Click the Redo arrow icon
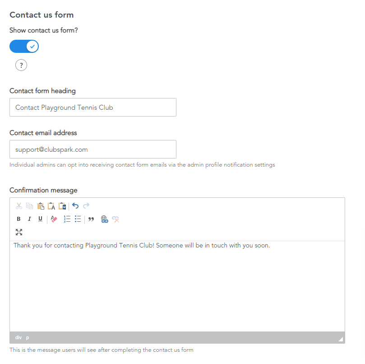This screenshot has height=364, width=365. (86, 205)
